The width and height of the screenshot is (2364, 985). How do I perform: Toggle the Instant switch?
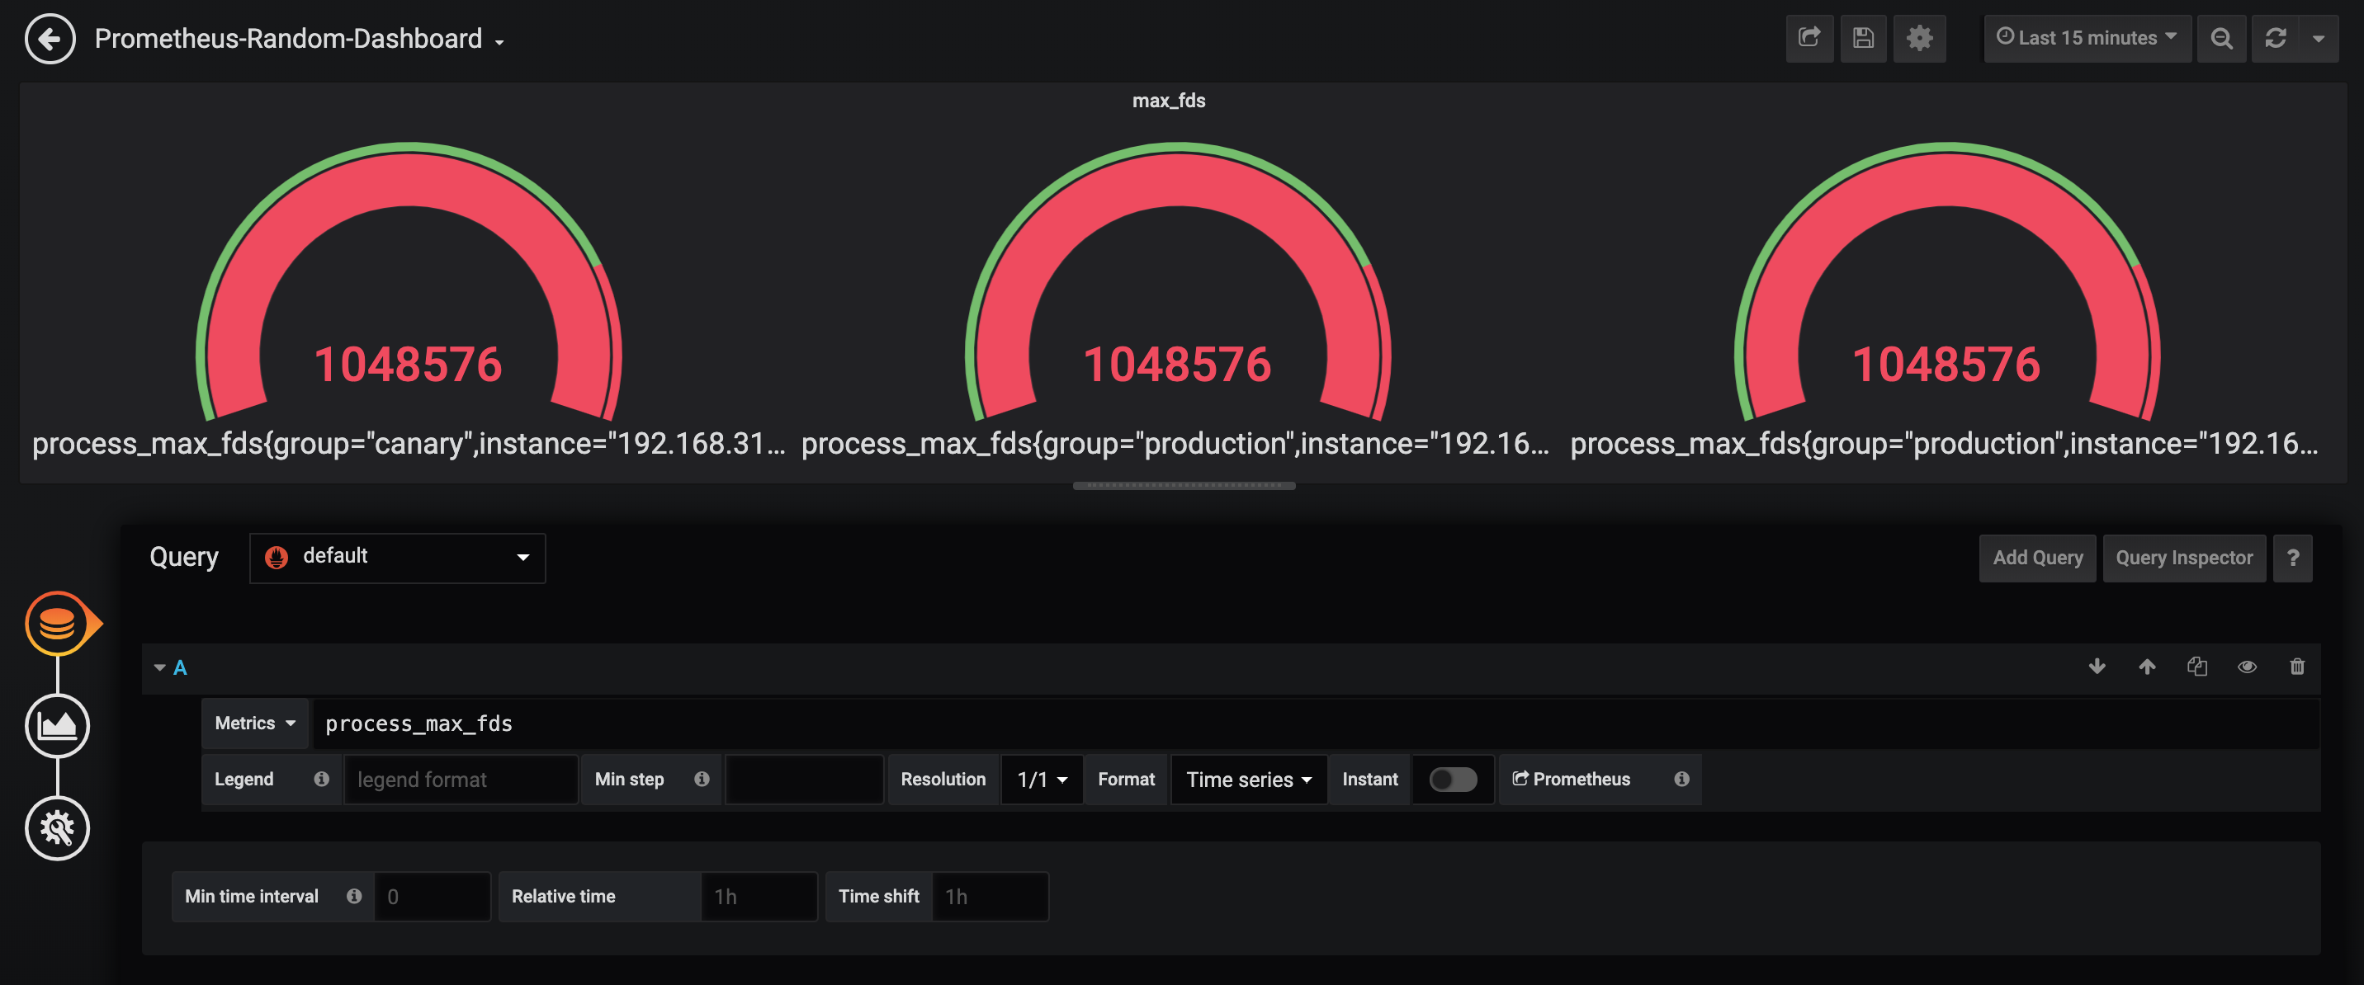tap(1453, 780)
